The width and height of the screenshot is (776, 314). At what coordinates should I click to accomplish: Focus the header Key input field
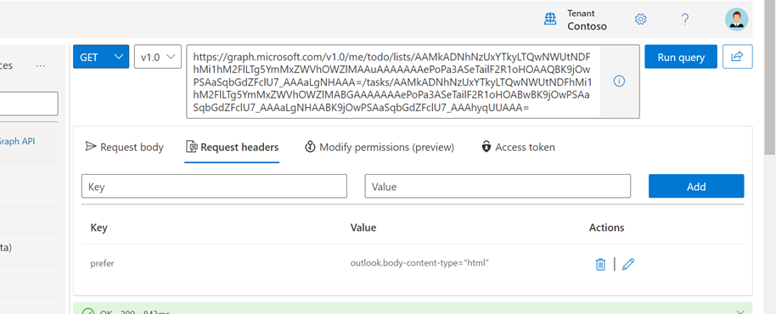click(x=214, y=187)
